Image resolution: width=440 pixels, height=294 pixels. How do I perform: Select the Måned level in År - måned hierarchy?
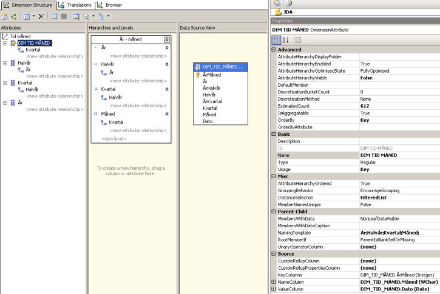pos(108,114)
